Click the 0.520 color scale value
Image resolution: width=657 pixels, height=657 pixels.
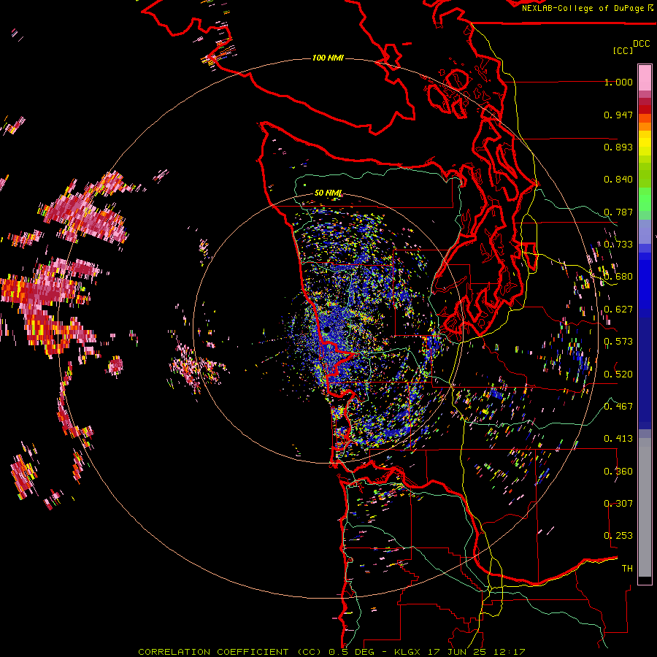(x=618, y=374)
